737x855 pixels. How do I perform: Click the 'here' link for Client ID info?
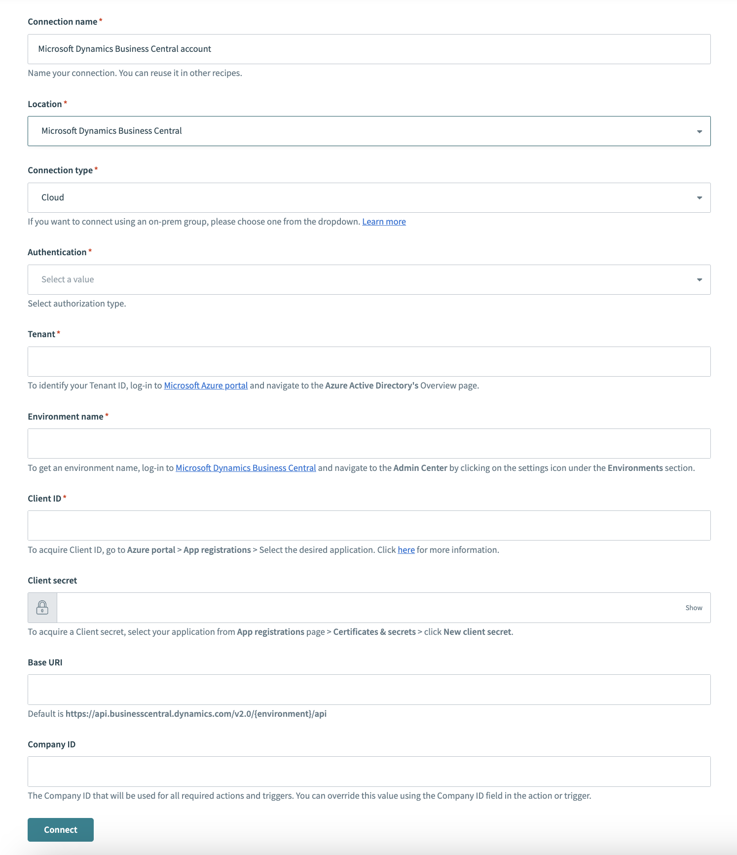[x=406, y=550]
